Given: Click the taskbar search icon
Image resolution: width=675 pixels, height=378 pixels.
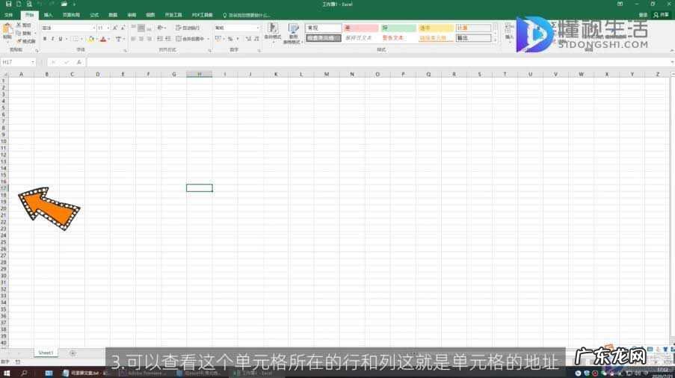Looking at the screenshot, I should tap(24, 373).
